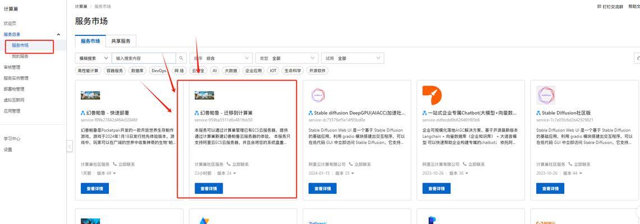Switch to the 共享服务 tab
Viewport: 640px width, 224px height.
click(x=121, y=41)
